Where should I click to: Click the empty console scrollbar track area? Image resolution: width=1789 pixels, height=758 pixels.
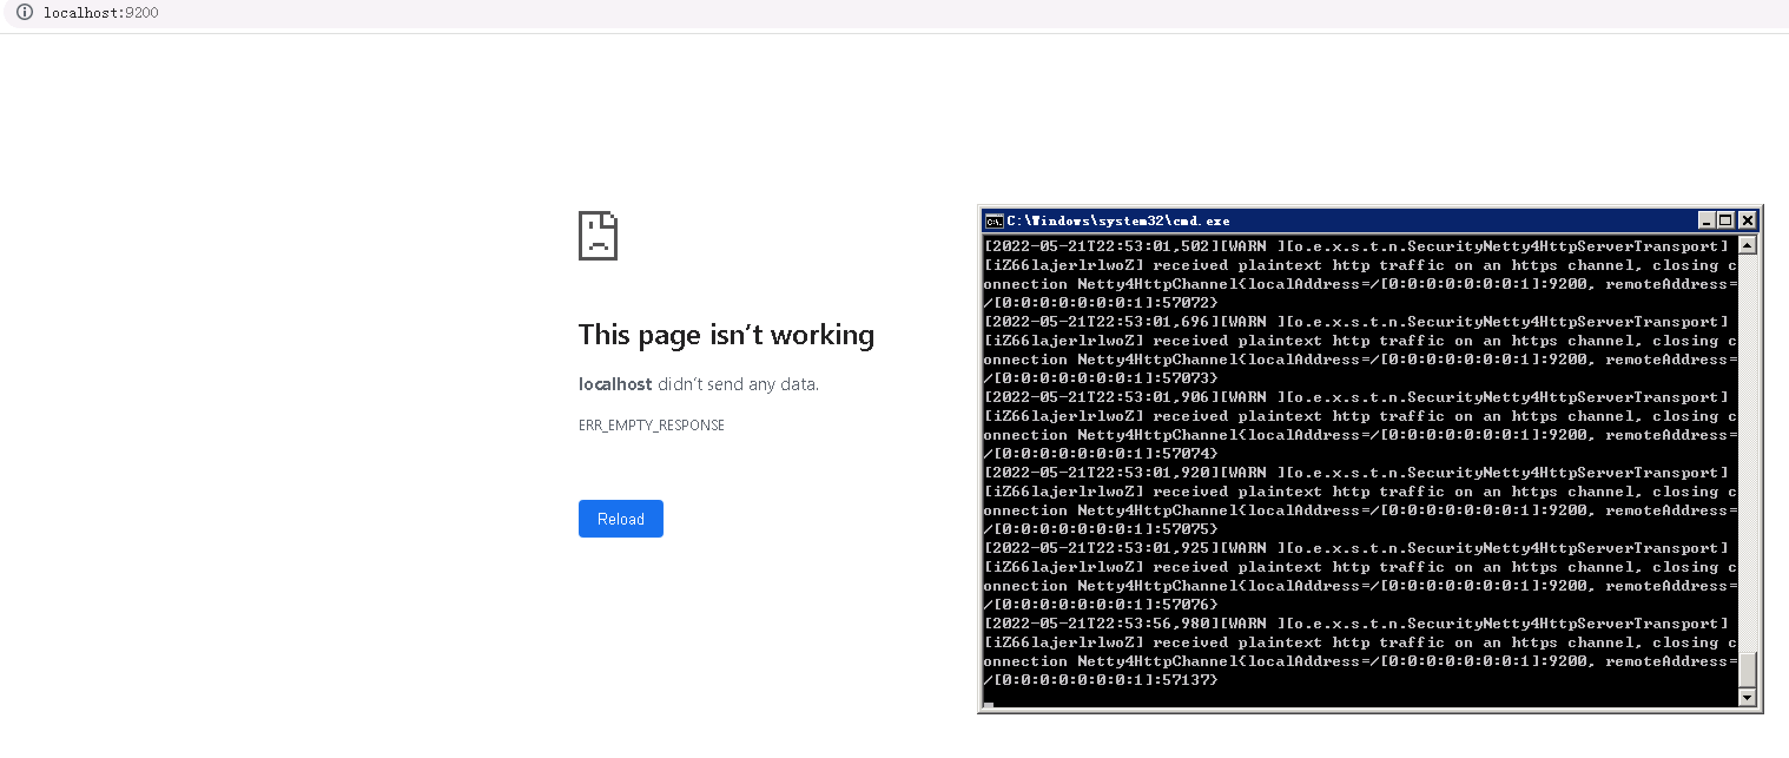coord(1747,451)
